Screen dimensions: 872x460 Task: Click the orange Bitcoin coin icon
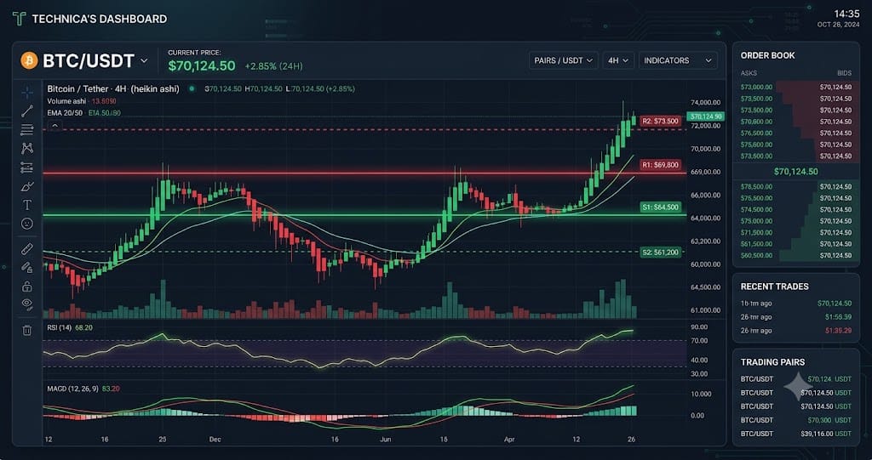point(29,60)
